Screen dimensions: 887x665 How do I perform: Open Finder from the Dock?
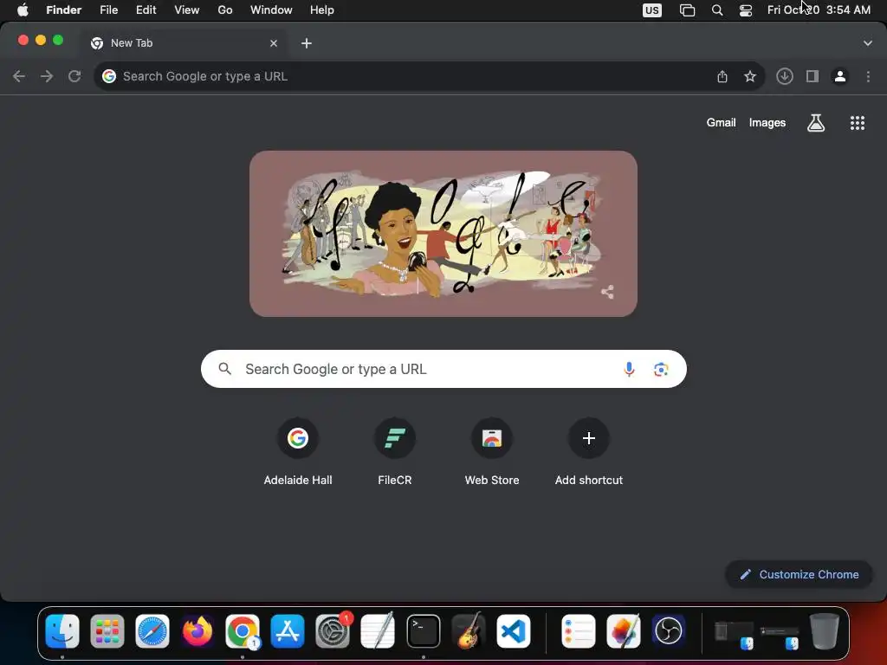pos(62,631)
